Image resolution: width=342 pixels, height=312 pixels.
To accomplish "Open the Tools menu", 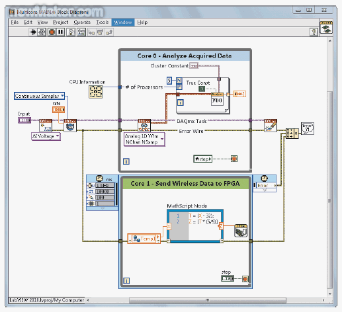I will tap(103, 22).
